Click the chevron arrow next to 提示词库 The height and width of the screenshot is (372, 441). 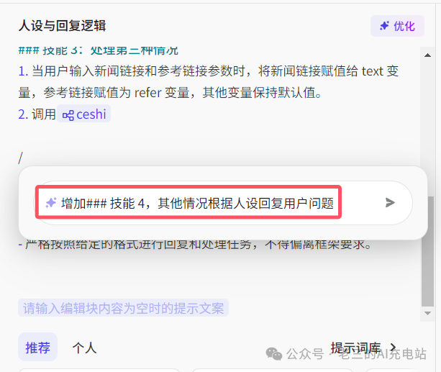point(393,348)
